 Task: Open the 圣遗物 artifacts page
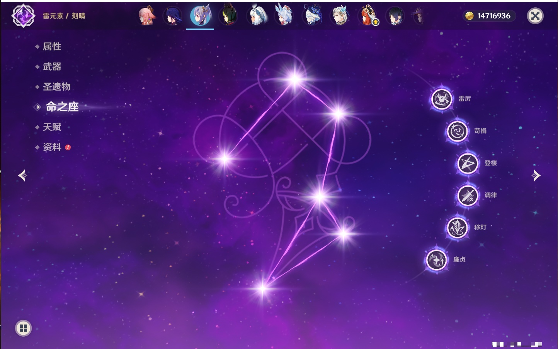click(x=56, y=87)
